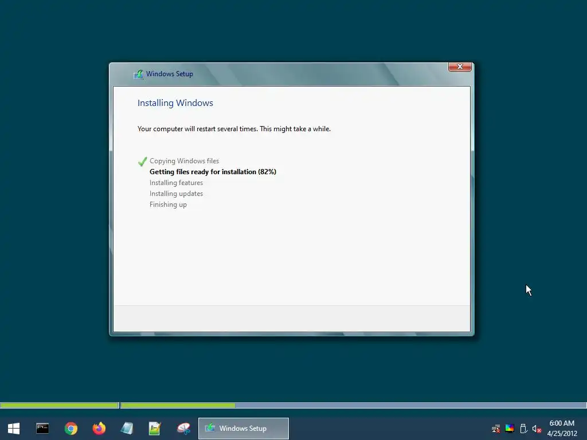587x440 pixels.
Task: Open the color display tray icon
Action: (x=510, y=429)
